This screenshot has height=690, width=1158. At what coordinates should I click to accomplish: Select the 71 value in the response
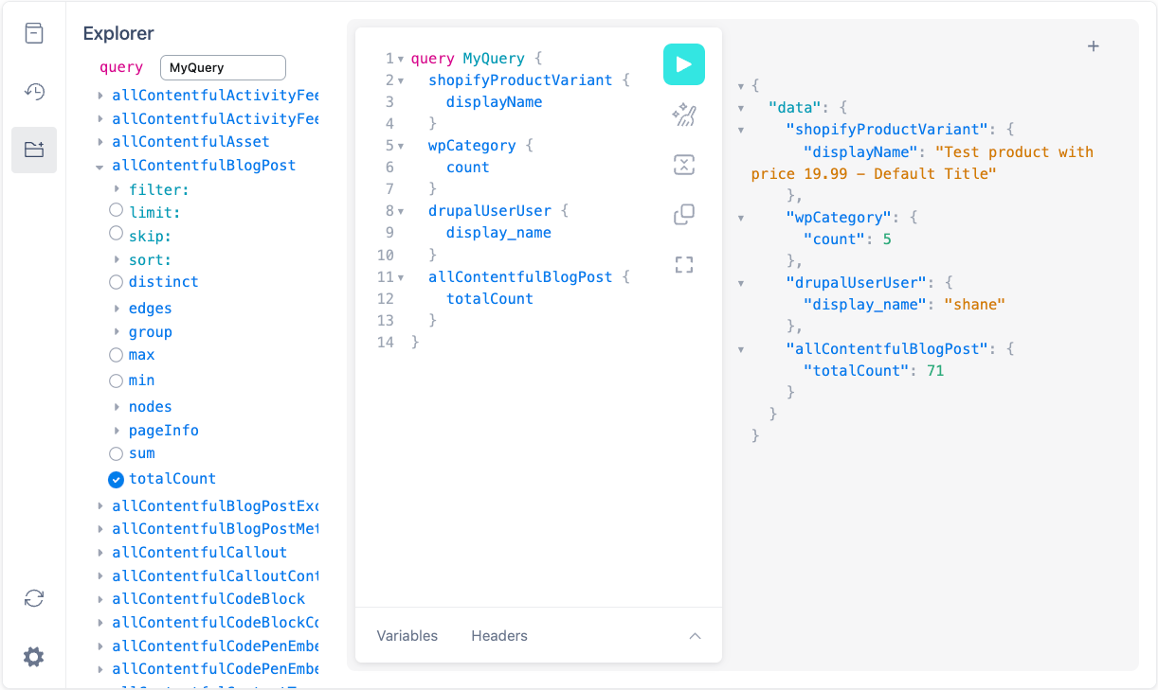point(935,371)
